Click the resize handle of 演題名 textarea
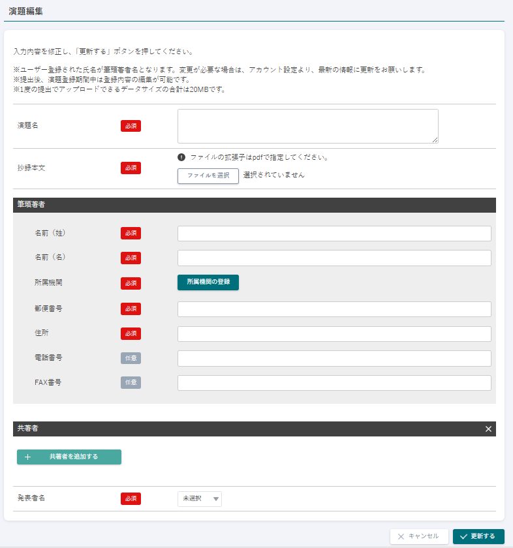The width and height of the screenshot is (513, 548). click(435, 139)
